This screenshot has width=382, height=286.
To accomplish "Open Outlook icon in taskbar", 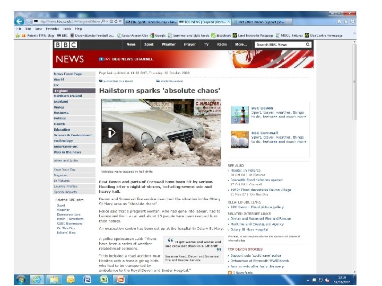I will 71,280.
